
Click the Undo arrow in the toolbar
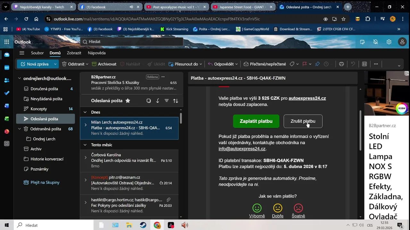click(x=353, y=64)
